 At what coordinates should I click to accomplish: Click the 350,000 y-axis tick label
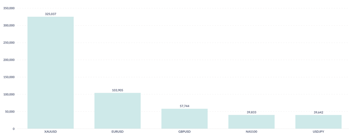pos(9,8)
